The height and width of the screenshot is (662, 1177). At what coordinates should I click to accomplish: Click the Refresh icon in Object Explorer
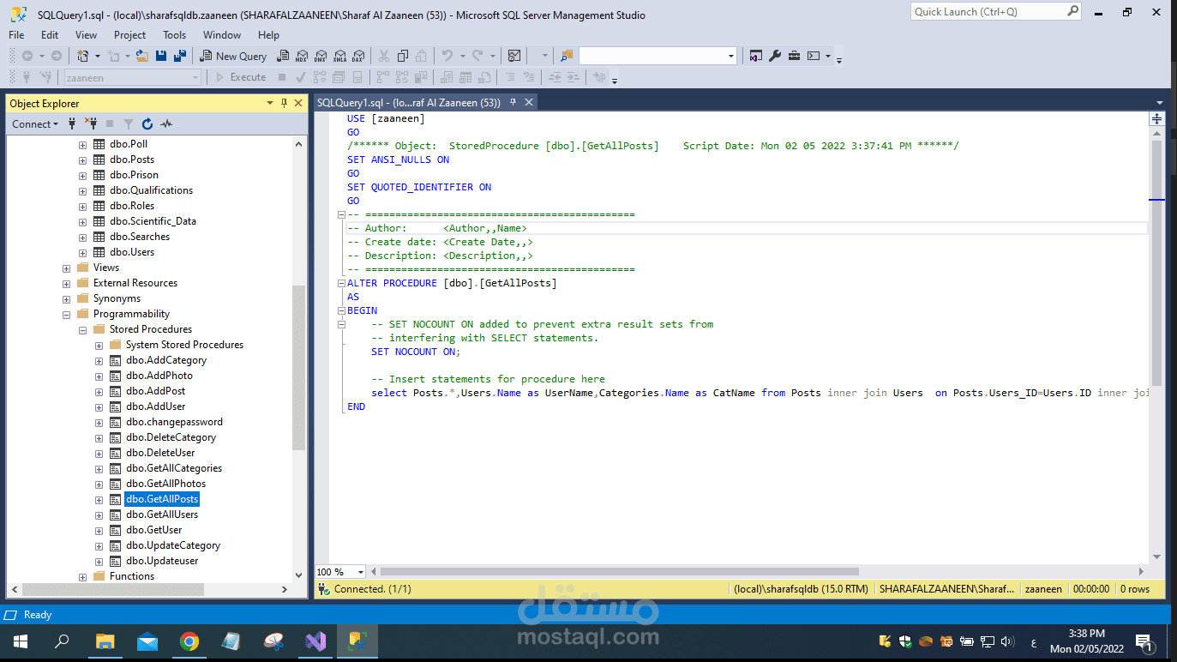coord(147,123)
